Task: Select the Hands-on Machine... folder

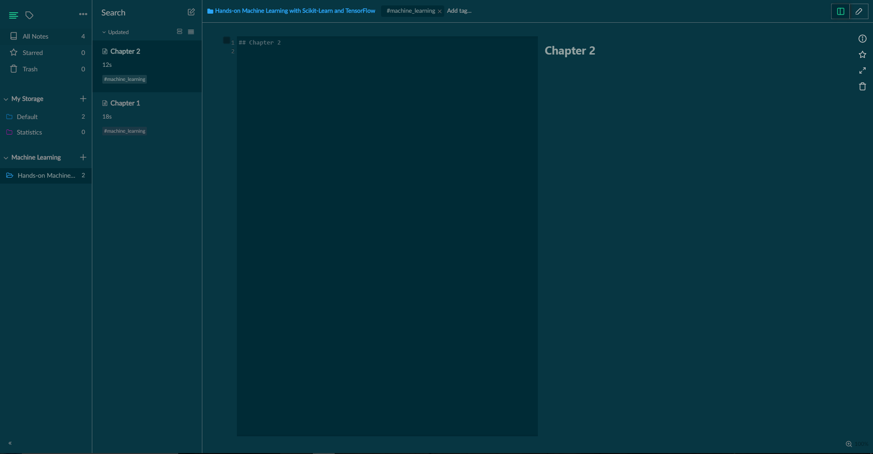Action: tap(46, 175)
